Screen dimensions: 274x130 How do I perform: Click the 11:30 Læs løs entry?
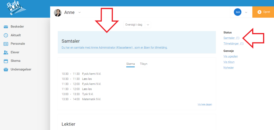(77, 89)
